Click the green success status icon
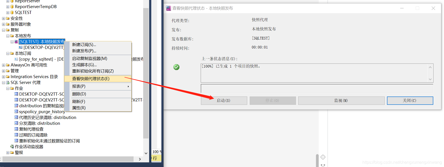Viewport: 444px width, 167px height. point(177,67)
